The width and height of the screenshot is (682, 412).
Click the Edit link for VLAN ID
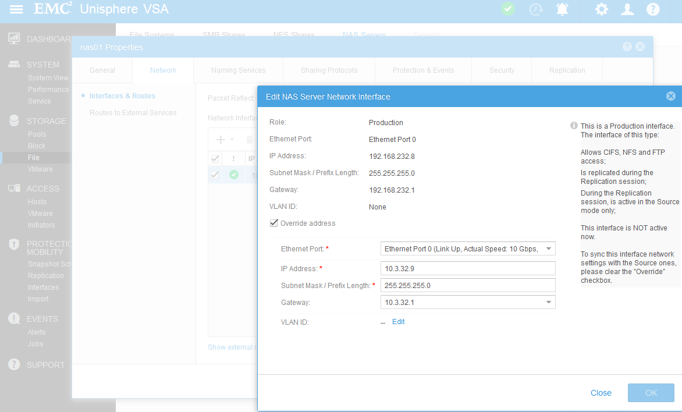coord(398,322)
